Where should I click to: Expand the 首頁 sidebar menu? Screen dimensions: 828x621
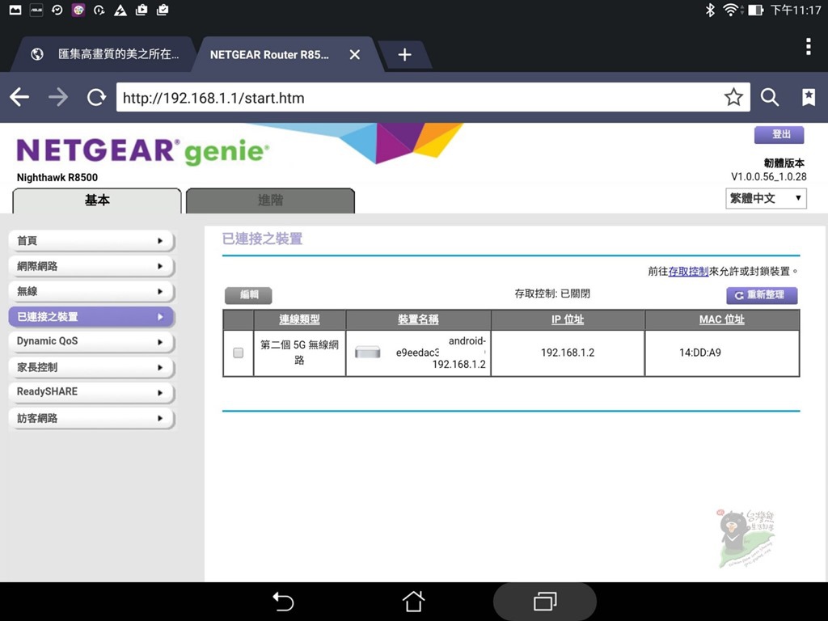pyautogui.click(x=91, y=241)
